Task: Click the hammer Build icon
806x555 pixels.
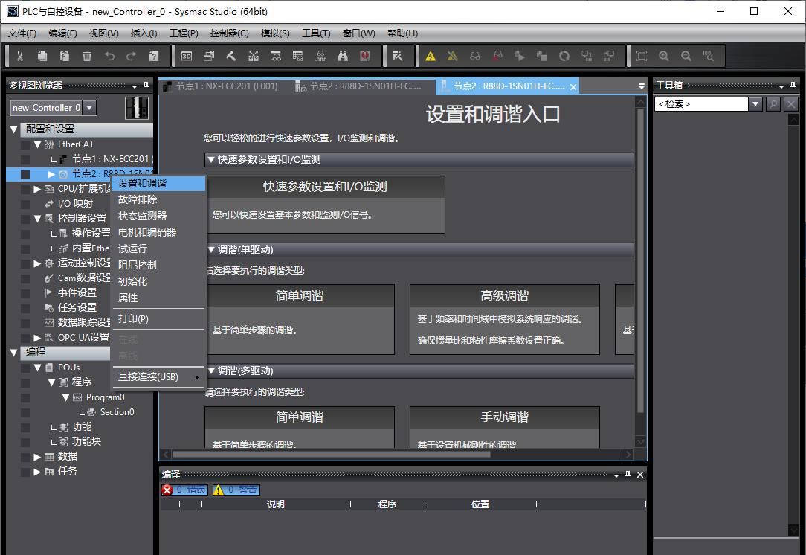Action: point(231,56)
